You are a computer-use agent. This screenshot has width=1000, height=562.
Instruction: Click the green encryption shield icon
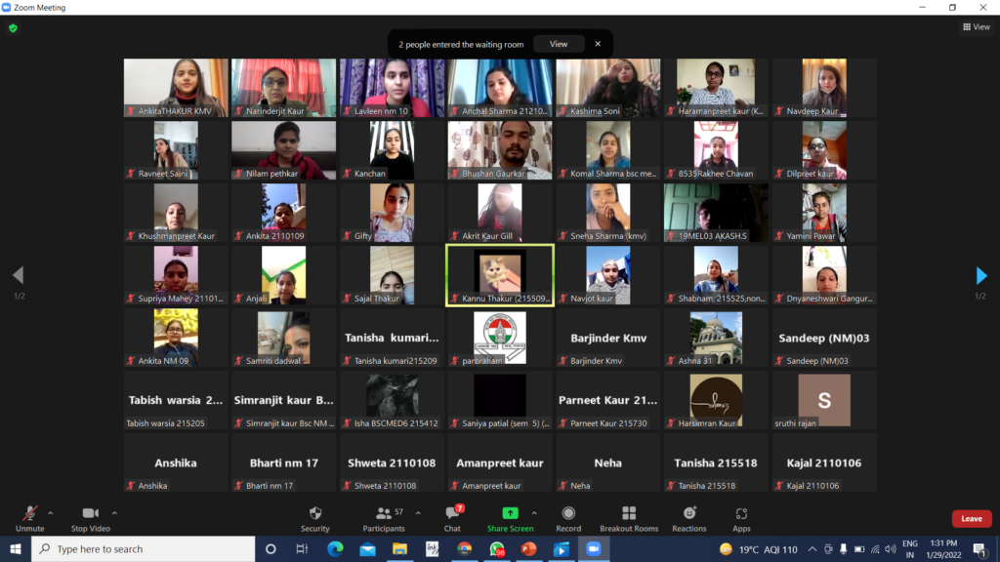pyautogui.click(x=13, y=28)
